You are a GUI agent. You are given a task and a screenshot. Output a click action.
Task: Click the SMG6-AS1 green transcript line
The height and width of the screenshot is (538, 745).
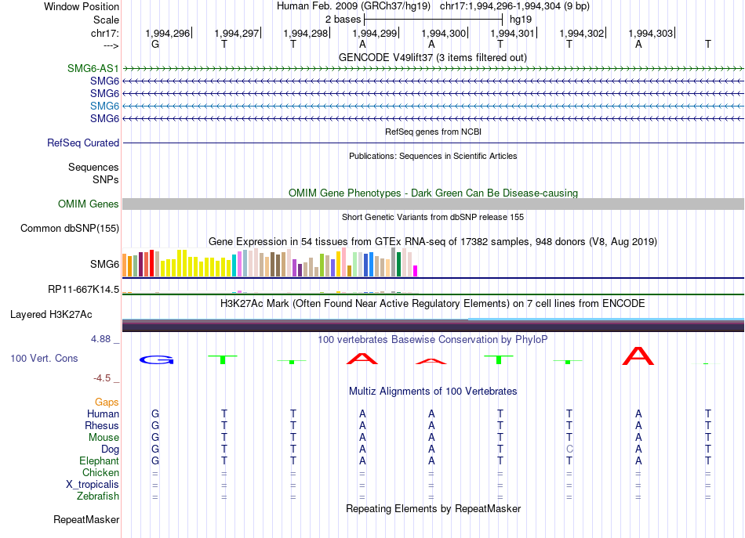coord(434,69)
